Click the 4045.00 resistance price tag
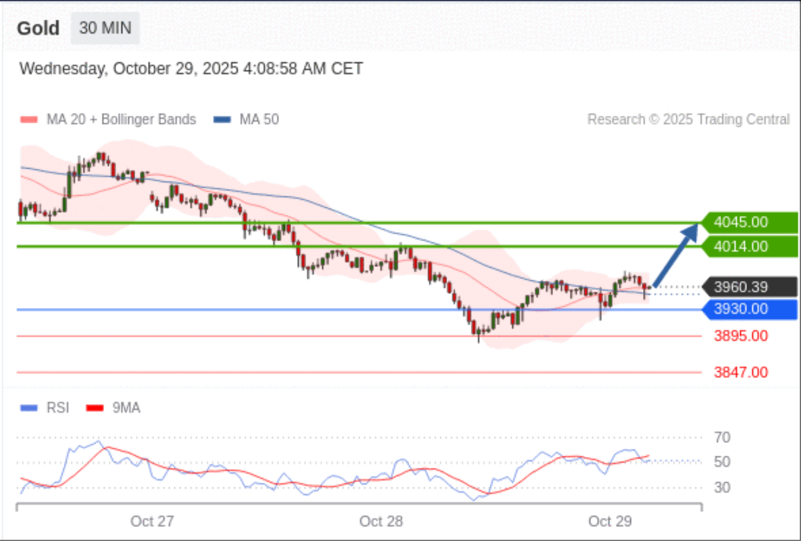Viewport: 801px width, 541px height. click(748, 222)
